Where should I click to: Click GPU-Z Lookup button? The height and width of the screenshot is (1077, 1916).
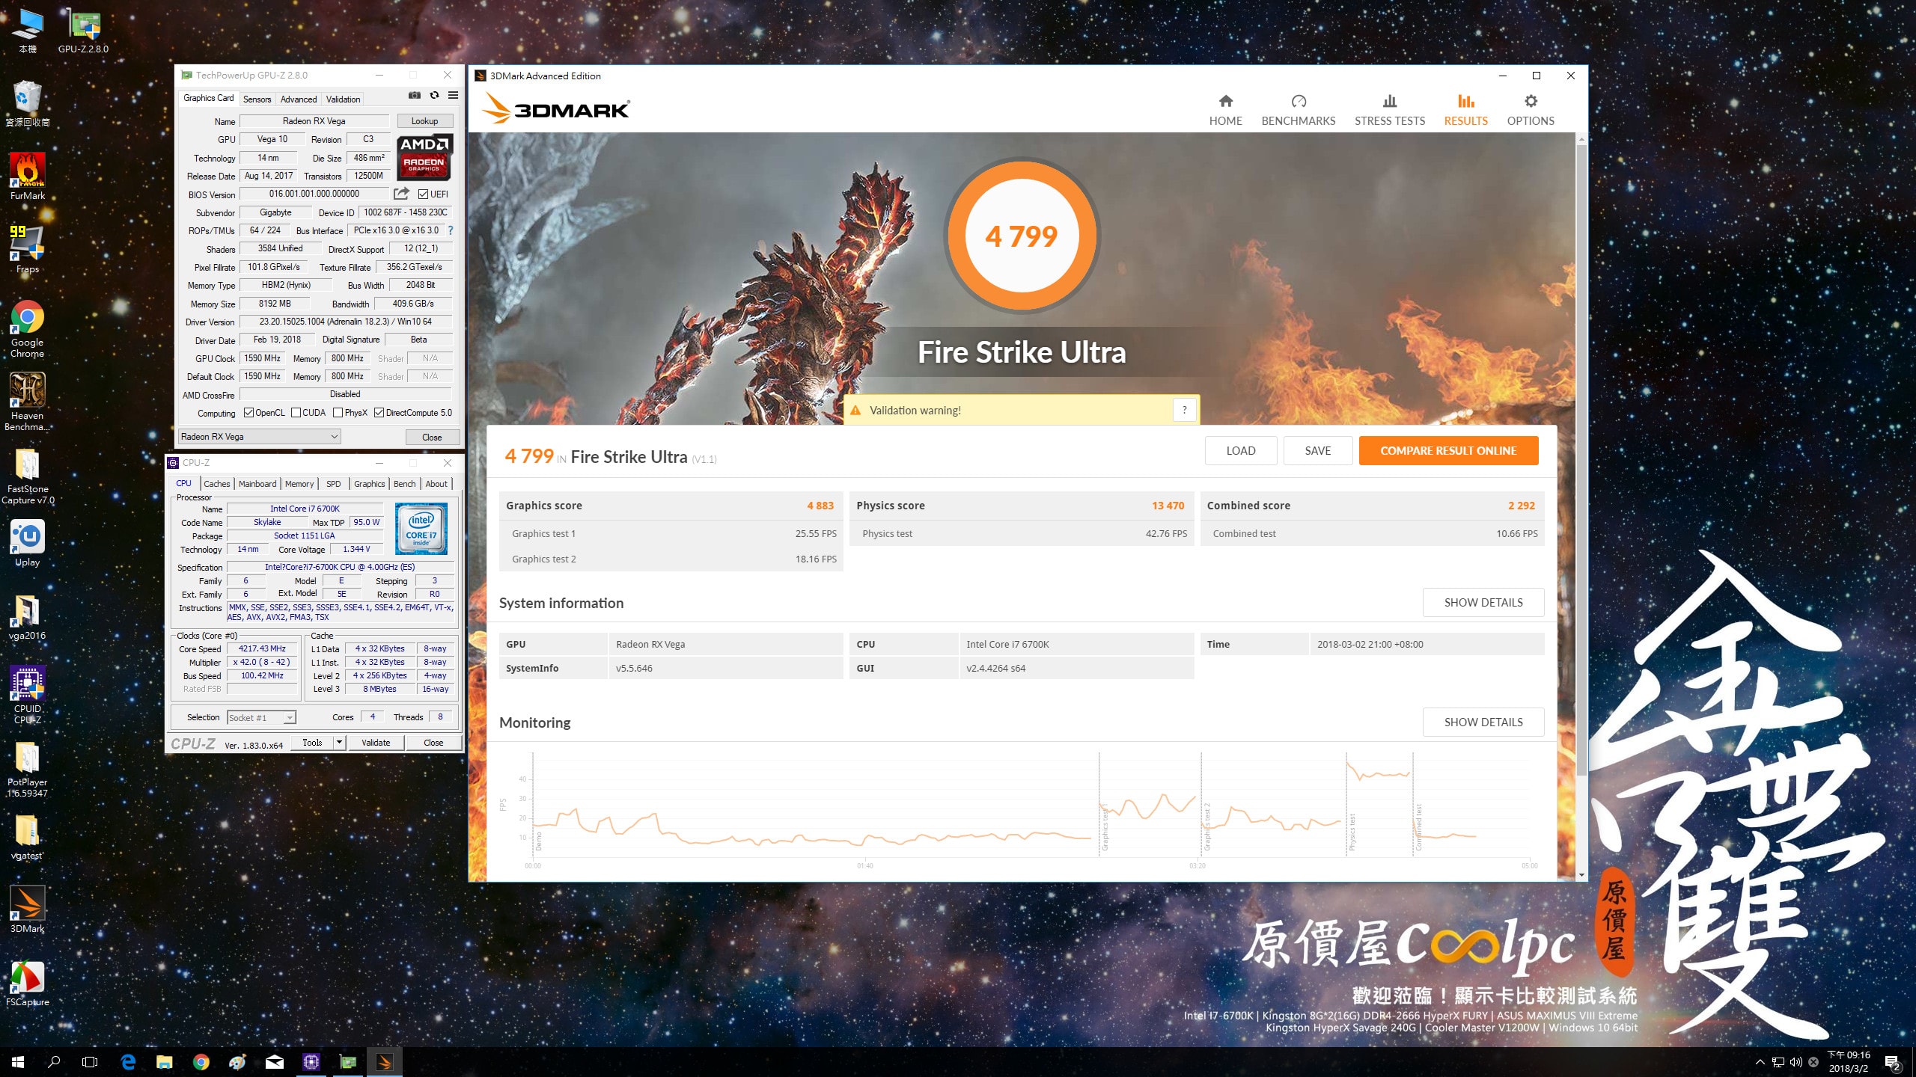424,121
